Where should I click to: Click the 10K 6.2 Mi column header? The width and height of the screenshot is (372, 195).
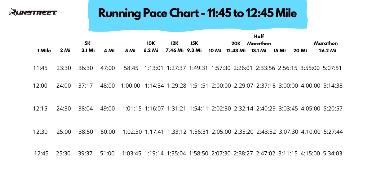(151, 47)
